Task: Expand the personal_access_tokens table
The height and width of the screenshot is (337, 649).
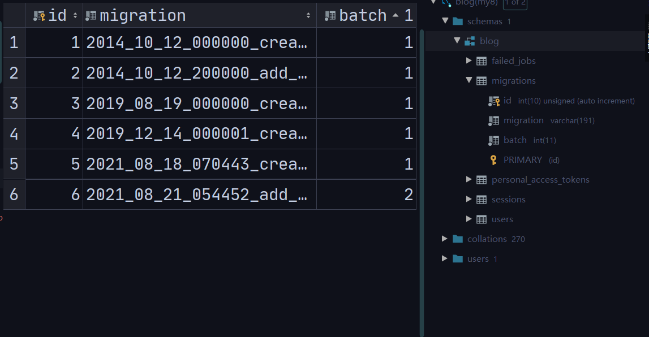Action: coord(469,179)
